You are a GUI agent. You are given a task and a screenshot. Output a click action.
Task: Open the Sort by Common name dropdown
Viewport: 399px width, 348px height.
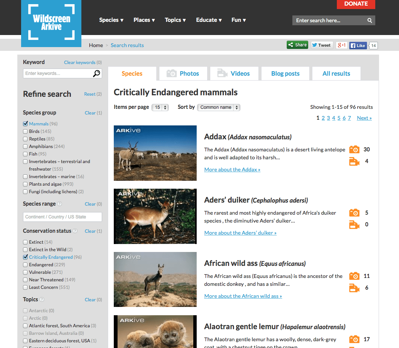[219, 107]
